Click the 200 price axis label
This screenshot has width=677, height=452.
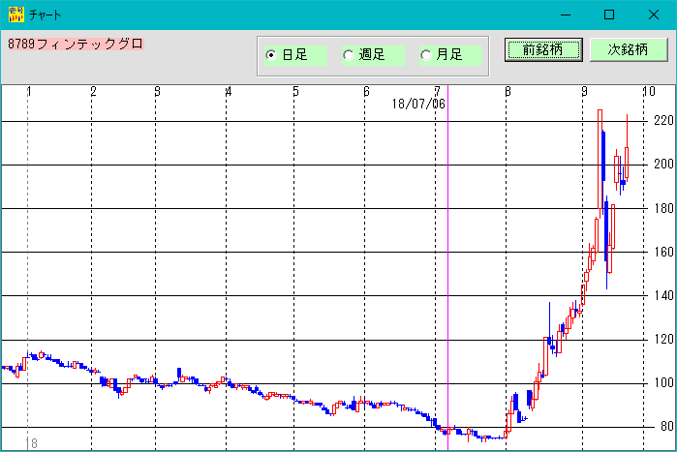pyautogui.click(x=663, y=164)
